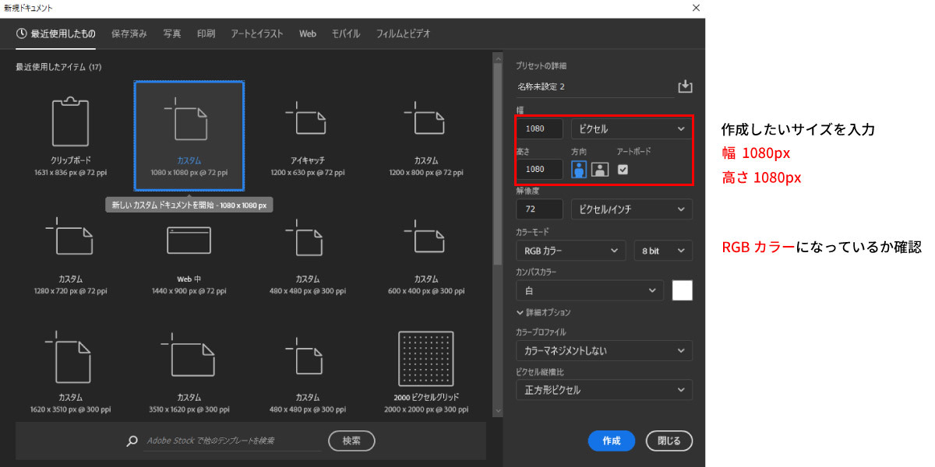Click the magnifier icon in Adobe Stock search
Screen dimensions: 935x467
pos(132,441)
